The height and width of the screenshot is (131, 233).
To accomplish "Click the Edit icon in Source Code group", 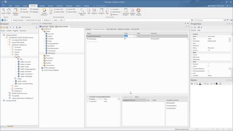I will [89, 11].
